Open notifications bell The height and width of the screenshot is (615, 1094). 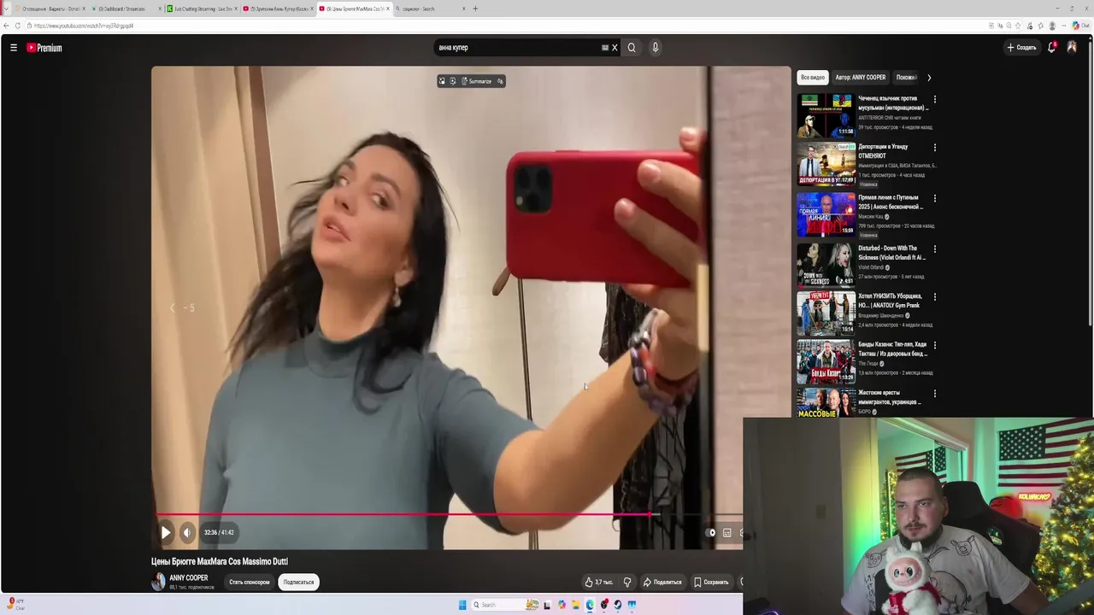point(1052,48)
